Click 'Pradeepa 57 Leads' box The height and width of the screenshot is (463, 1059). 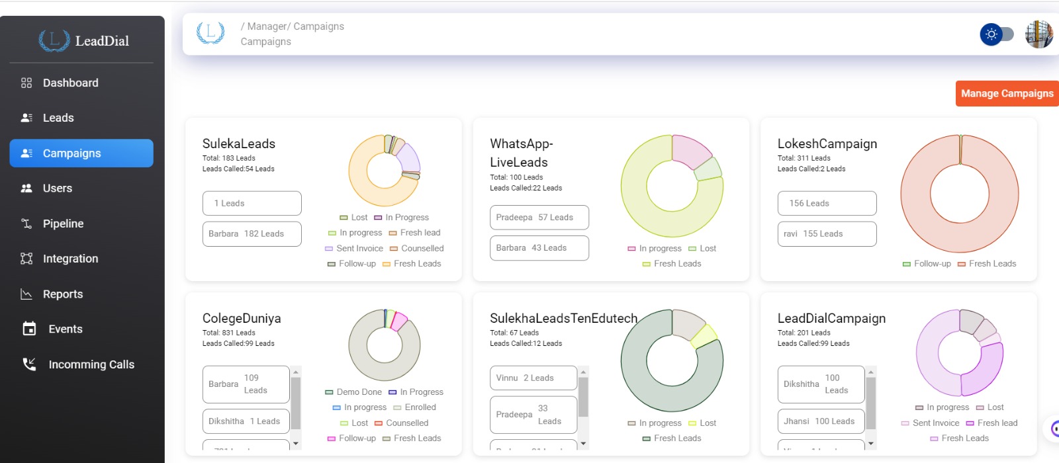click(x=539, y=217)
